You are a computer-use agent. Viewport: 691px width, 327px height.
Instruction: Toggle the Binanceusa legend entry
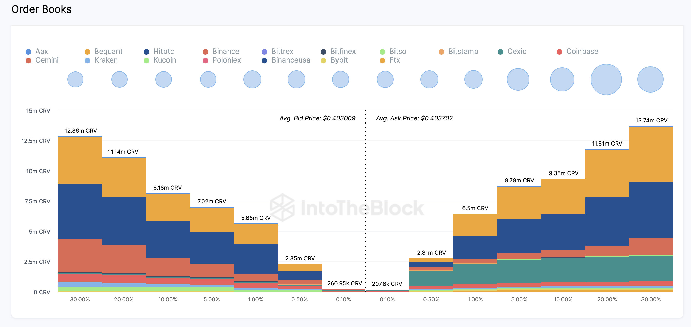pos(291,60)
